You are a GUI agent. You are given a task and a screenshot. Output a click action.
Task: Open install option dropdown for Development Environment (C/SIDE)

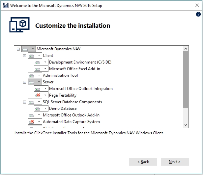pyautogui.click(x=45, y=62)
